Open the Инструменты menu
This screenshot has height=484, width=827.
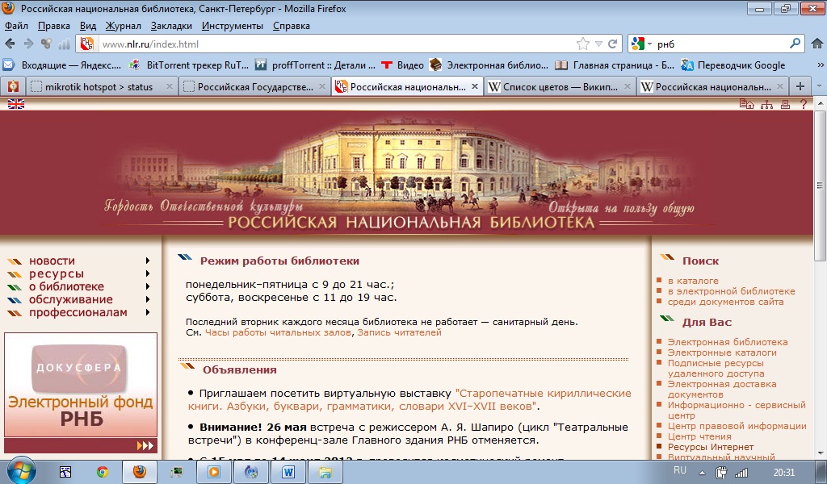232,26
